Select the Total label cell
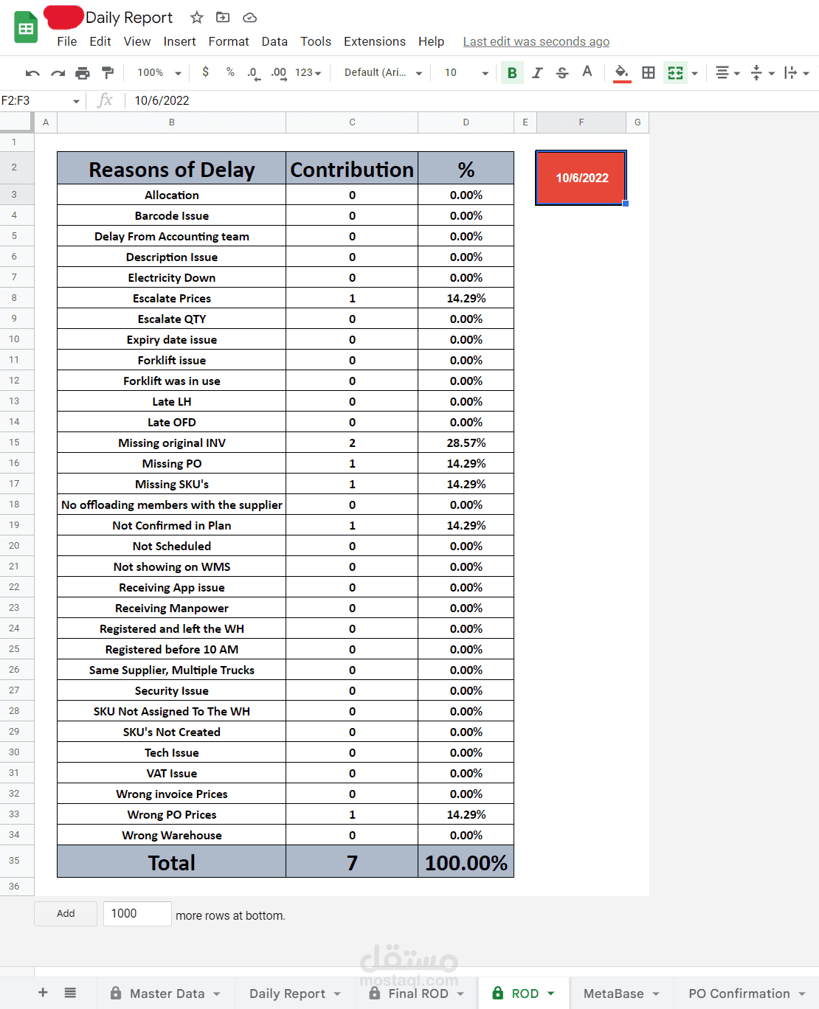819x1009 pixels. pos(172,861)
